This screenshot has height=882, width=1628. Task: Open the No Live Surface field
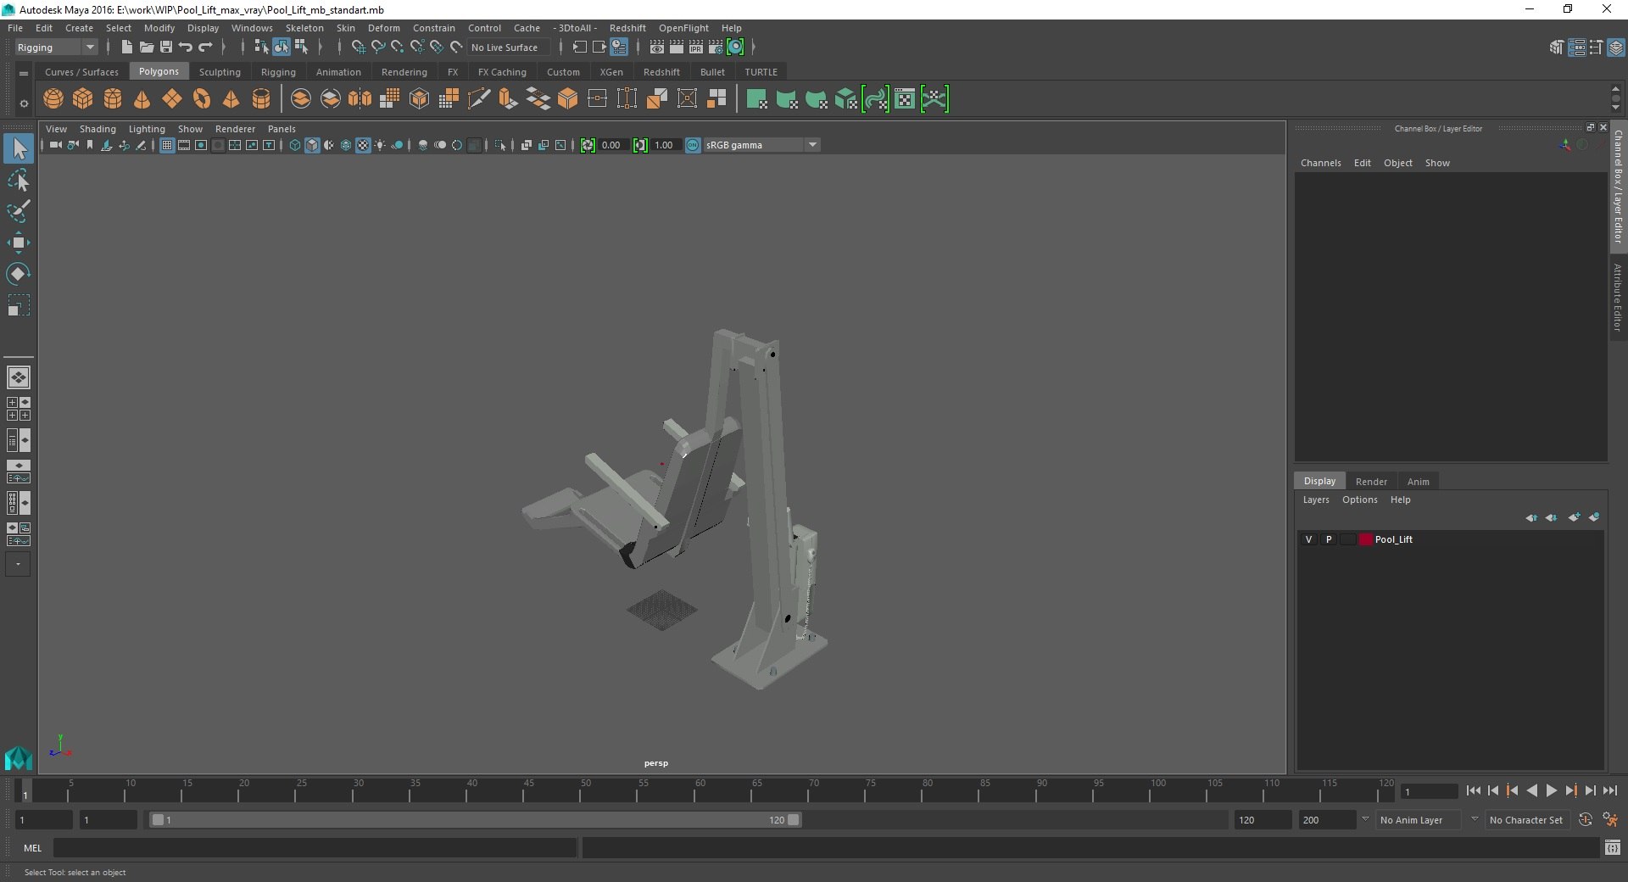click(509, 47)
